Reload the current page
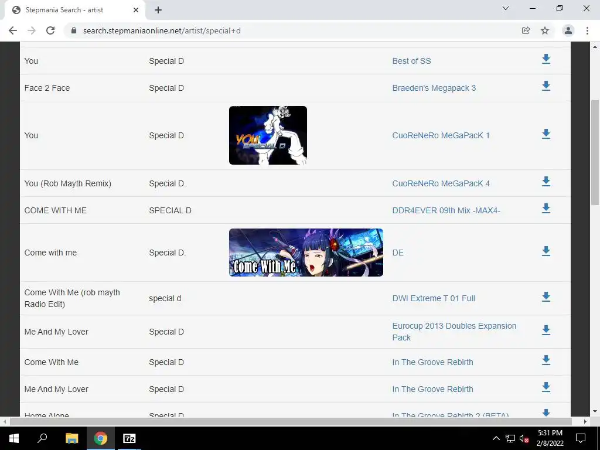Image resolution: width=600 pixels, height=450 pixels. coord(50,30)
